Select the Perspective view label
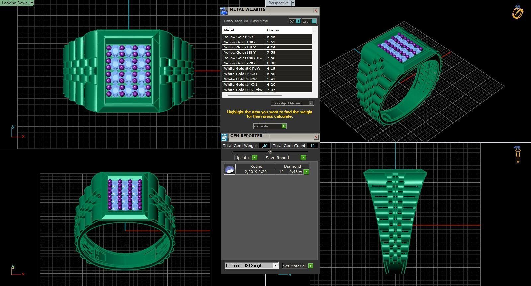531x286 pixels. 278,3
